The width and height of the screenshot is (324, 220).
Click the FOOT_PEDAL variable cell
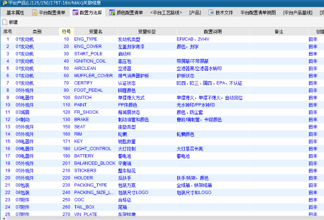[96, 90]
